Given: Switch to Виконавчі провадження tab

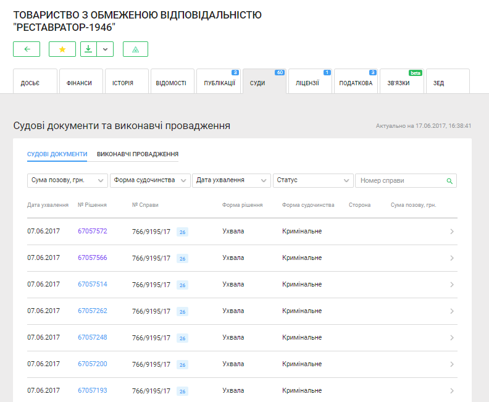Looking at the screenshot, I should tap(138, 154).
